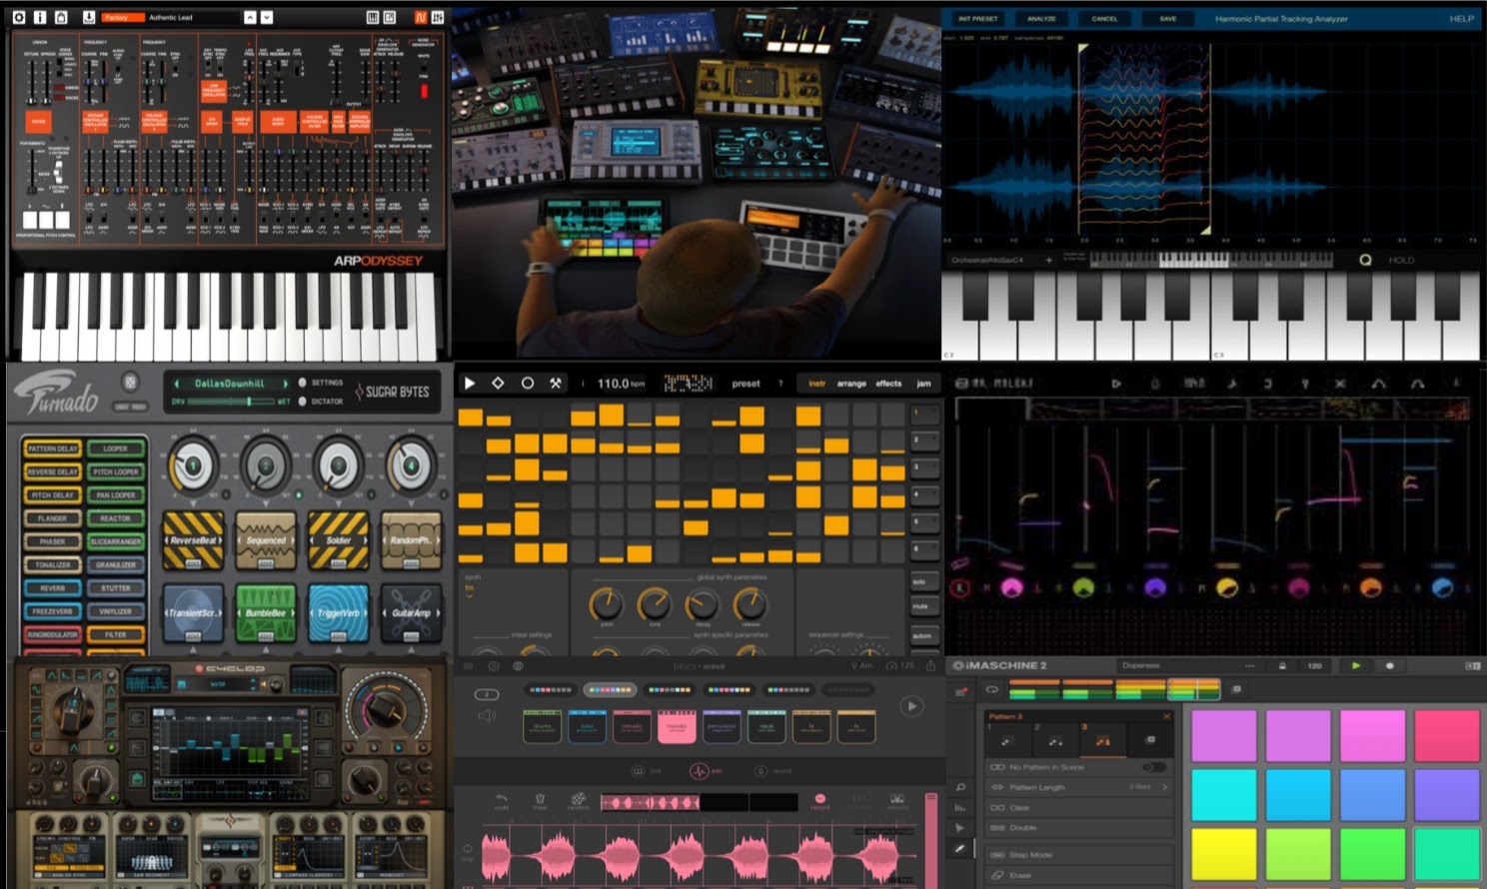Click the download/save icon in ARP Odyssey
The image size is (1487, 889).
click(88, 17)
